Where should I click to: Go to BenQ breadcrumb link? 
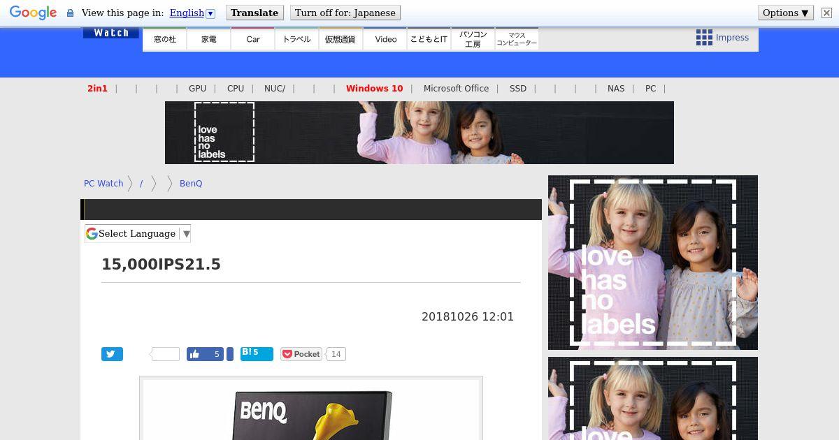click(x=191, y=184)
